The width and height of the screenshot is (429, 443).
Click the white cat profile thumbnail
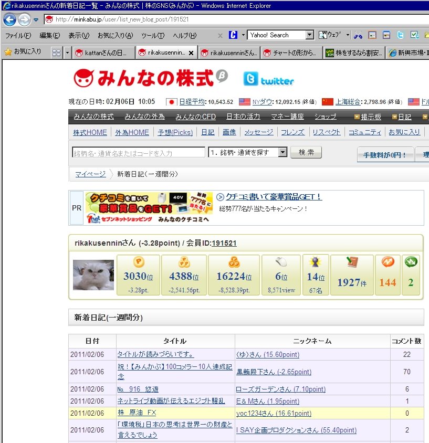(x=93, y=275)
